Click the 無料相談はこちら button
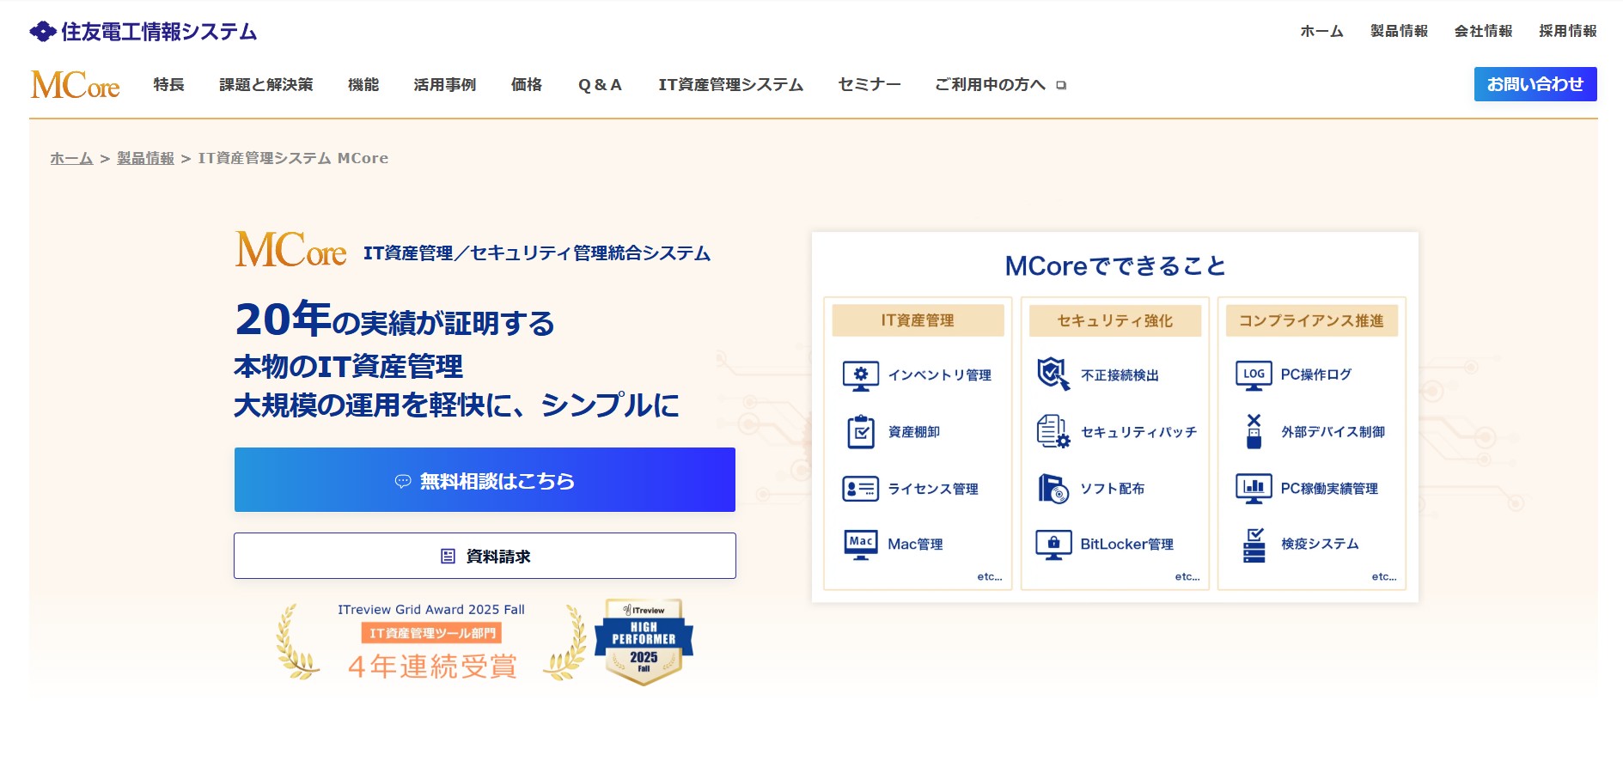The height and width of the screenshot is (767, 1623). pyautogui.click(x=485, y=480)
